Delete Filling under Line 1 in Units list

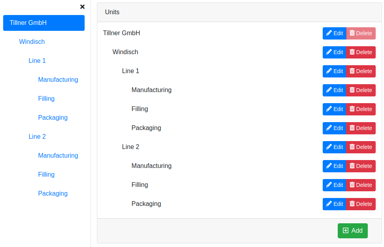[361, 109]
